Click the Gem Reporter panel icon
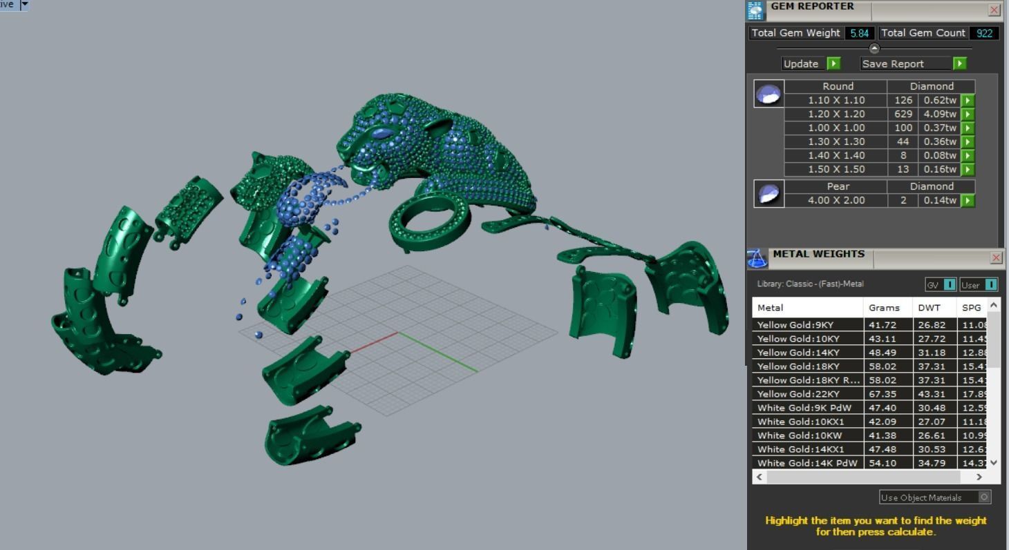 pos(755,10)
